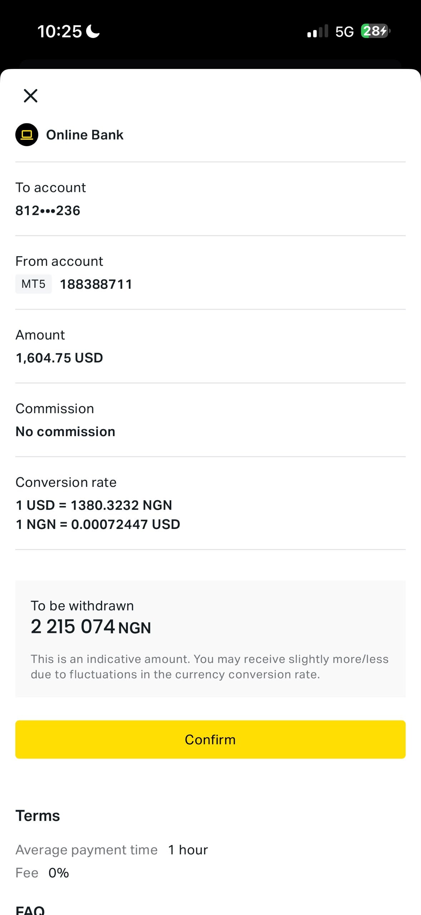Viewport: 421px width, 915px height.
Task: Tap the To account number 812•••236
Action: pos(48,211)
